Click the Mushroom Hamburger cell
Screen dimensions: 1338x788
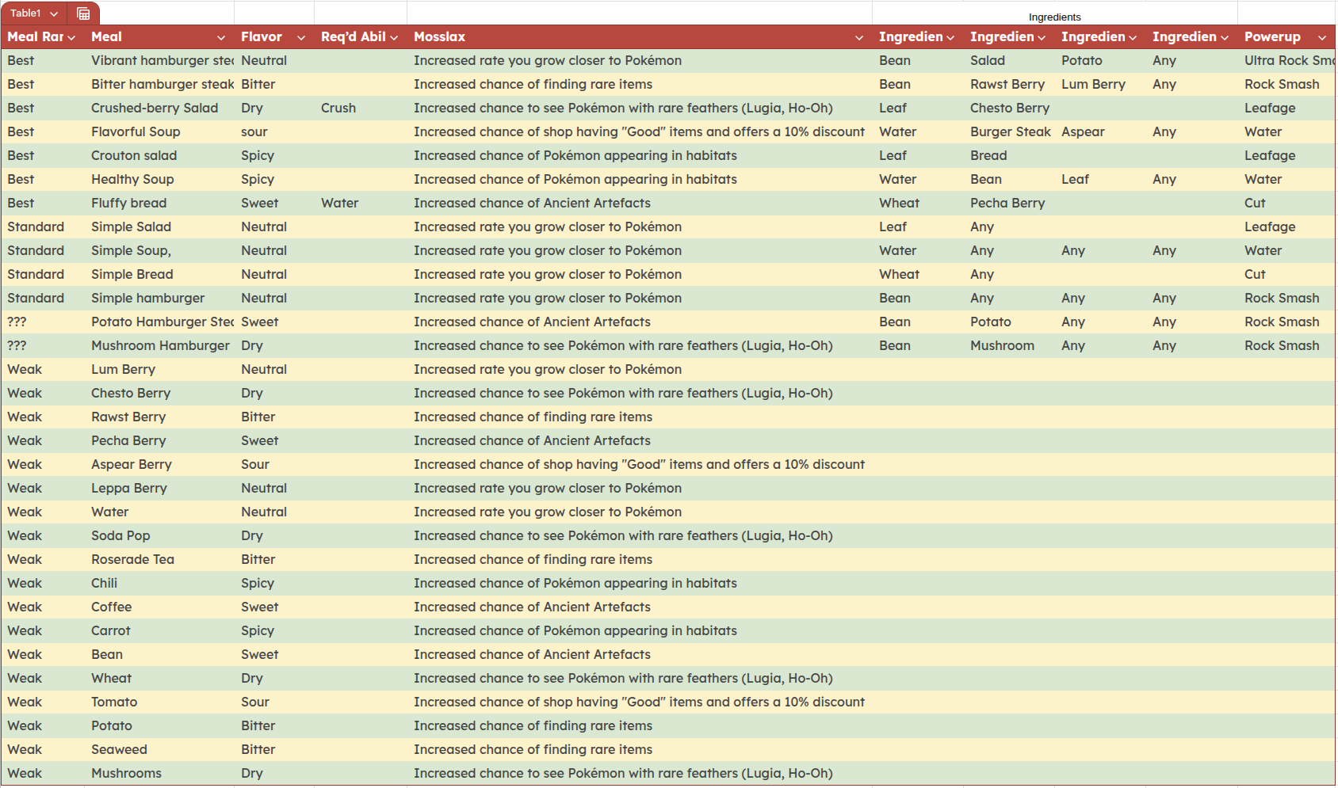click(x=159, y=345)
